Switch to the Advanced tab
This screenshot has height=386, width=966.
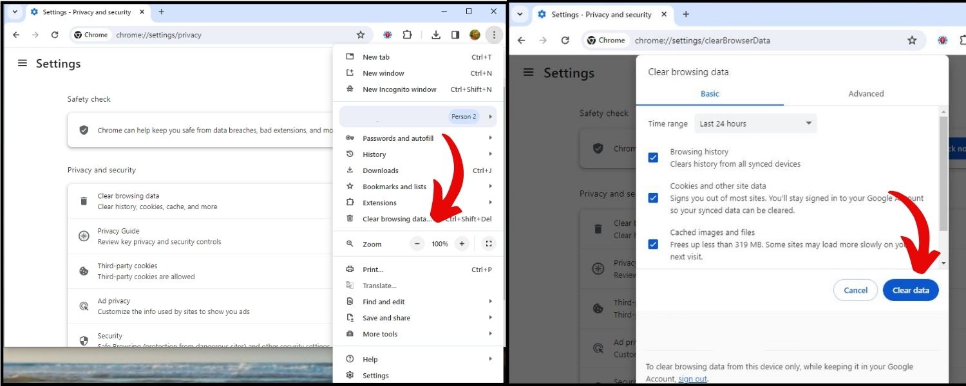point(866,93)
